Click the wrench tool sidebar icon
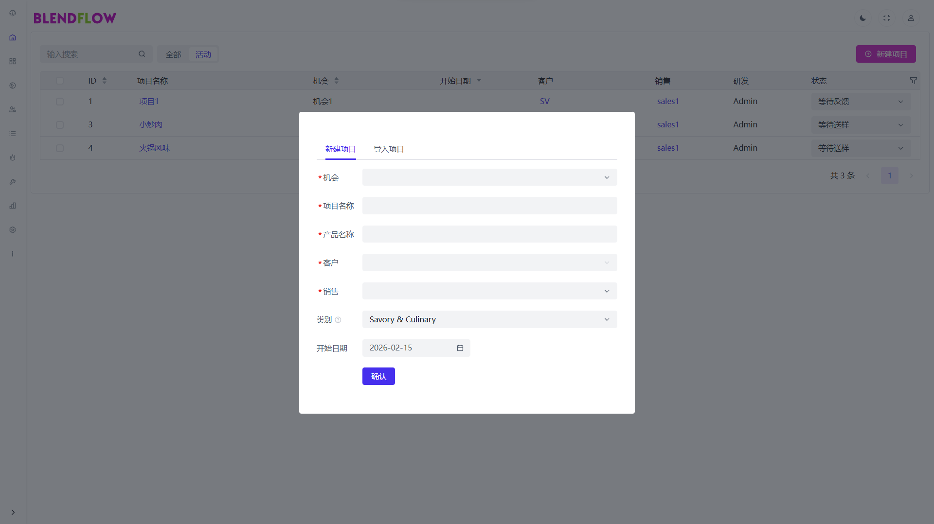This screenshot has height=524, width=934. tap(13, 182)
